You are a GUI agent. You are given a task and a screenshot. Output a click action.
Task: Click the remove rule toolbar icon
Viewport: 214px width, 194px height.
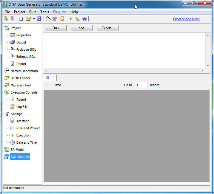coord(13,19)
